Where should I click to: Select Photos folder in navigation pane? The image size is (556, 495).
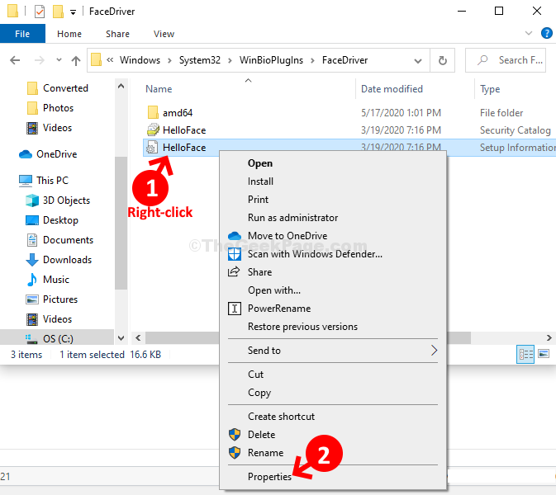click(x=50, y=108)
